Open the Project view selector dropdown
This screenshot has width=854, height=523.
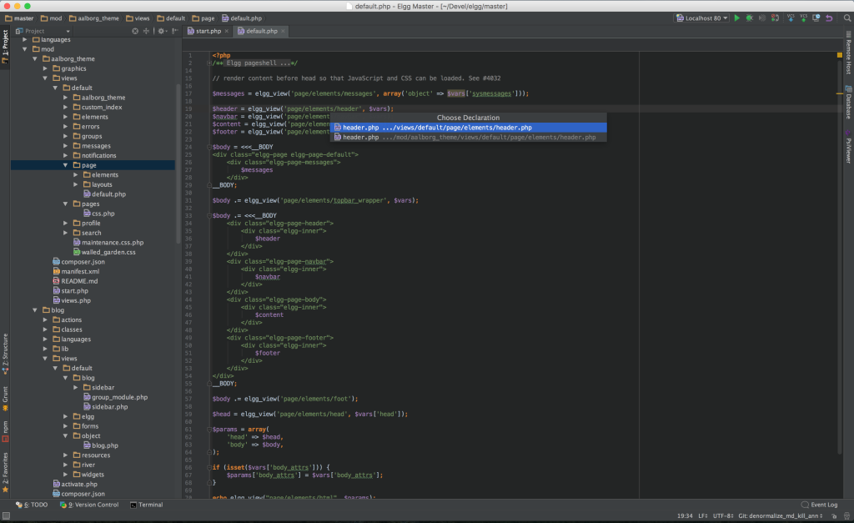[43, 31]
